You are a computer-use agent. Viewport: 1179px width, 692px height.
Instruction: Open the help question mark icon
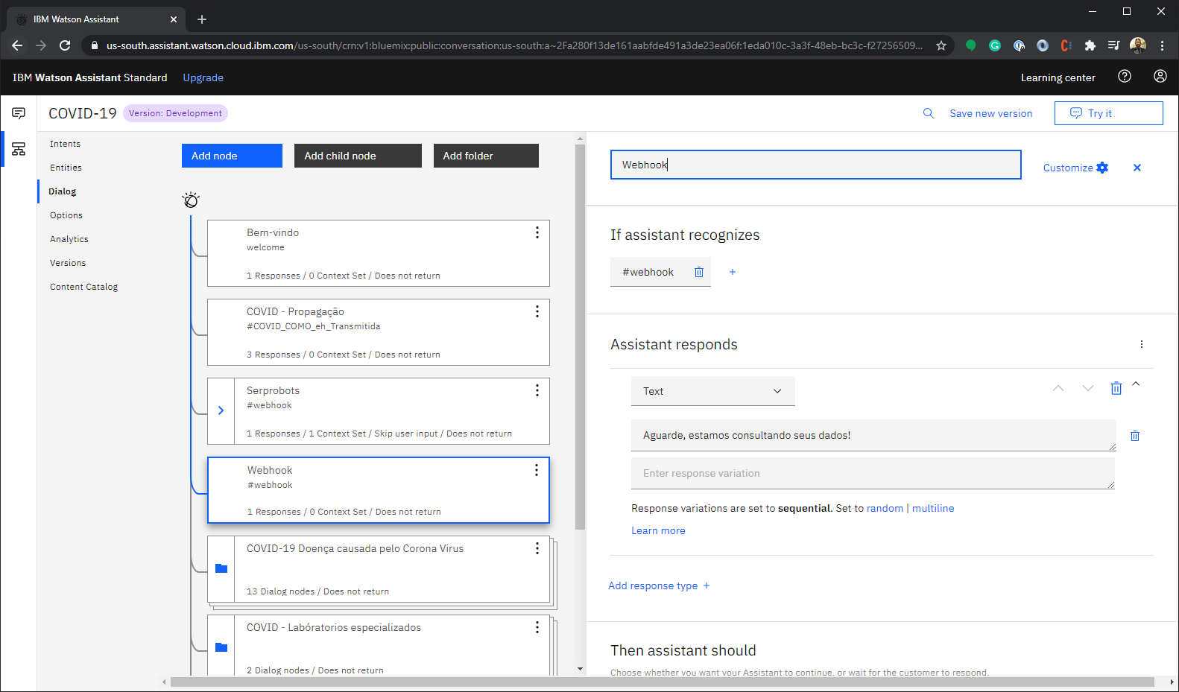1125,76
